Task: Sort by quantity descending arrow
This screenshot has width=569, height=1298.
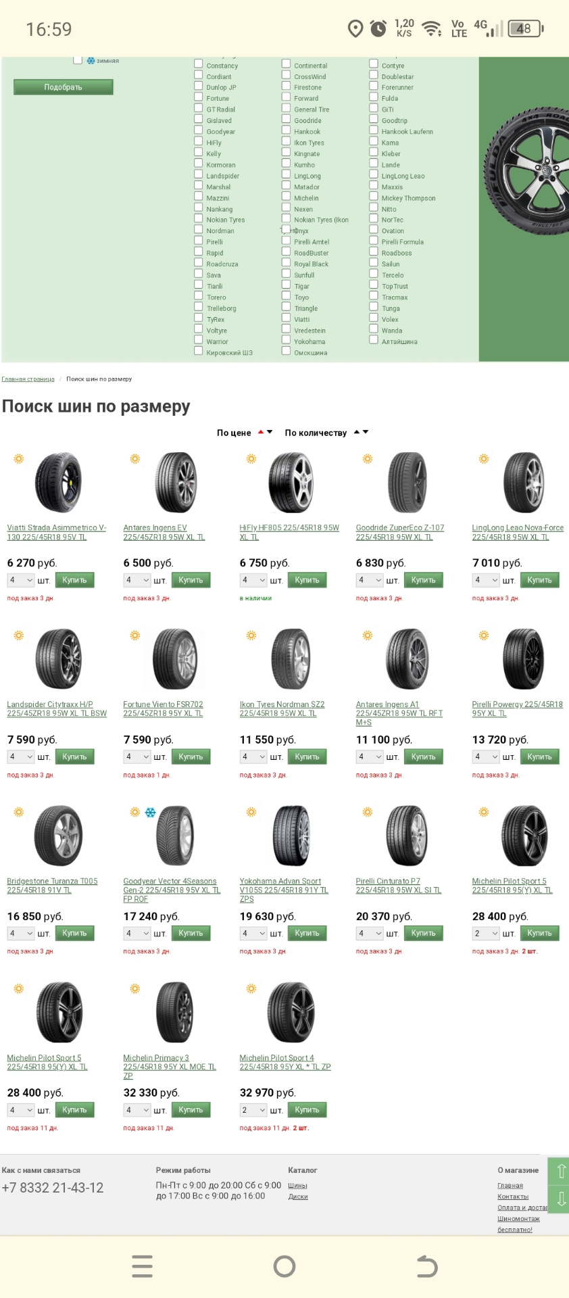Action: [x=366, y=432]
